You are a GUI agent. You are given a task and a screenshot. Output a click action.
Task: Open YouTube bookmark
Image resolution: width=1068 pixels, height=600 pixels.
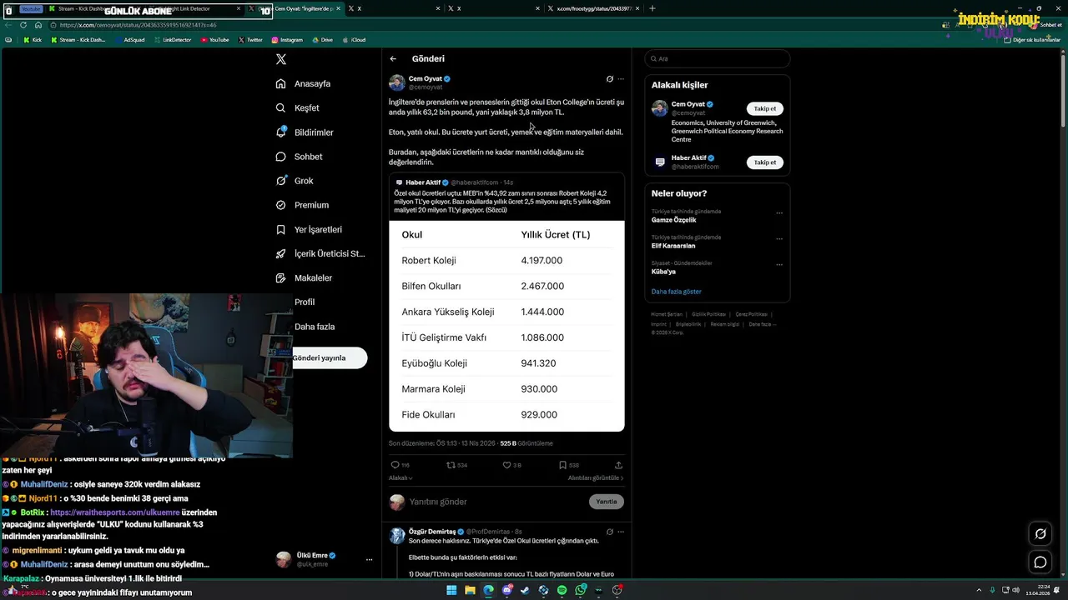(x=215, y=40)
